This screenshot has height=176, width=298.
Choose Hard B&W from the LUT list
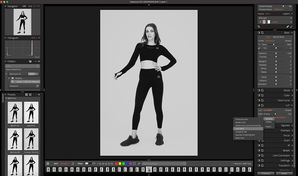pyautogui.click(x=248, y=129)
